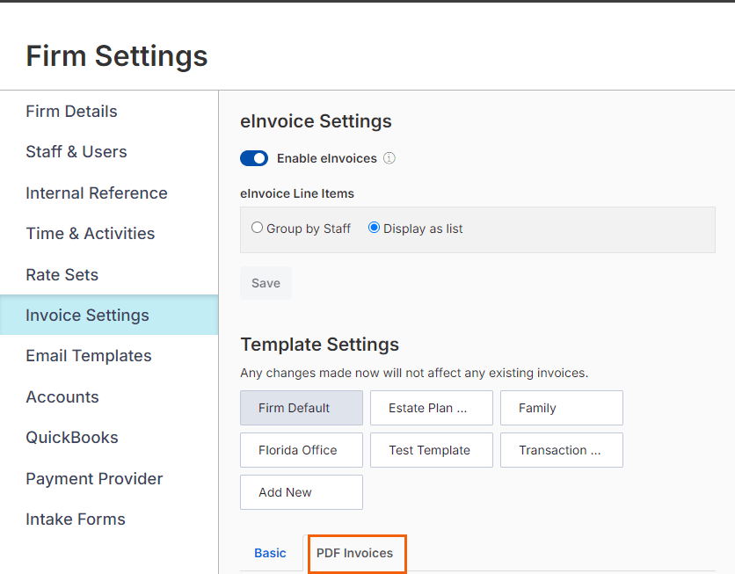
Task: Navigate to Time & Activities
Action: coord(90,234)
